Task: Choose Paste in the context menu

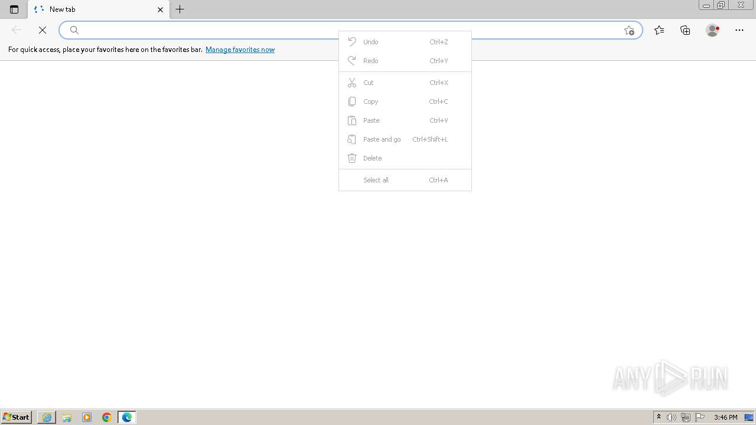Action: (x=405, y=120)
